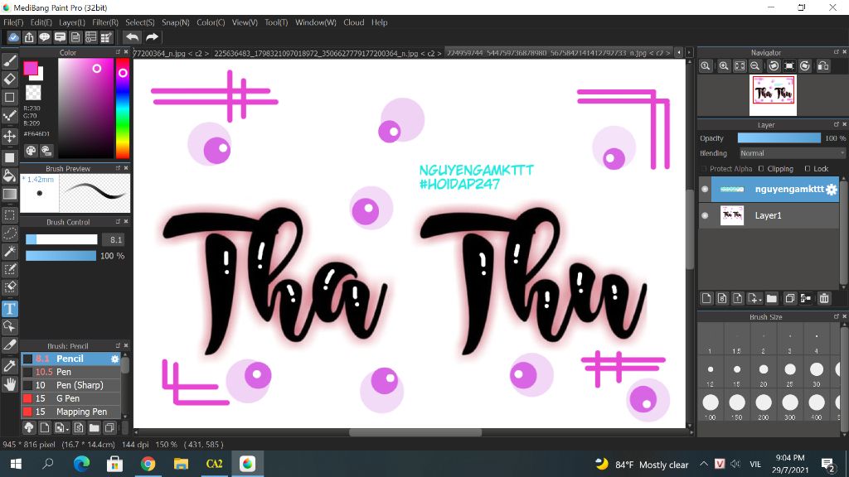Open settings gear for Pencil brush

114,359
